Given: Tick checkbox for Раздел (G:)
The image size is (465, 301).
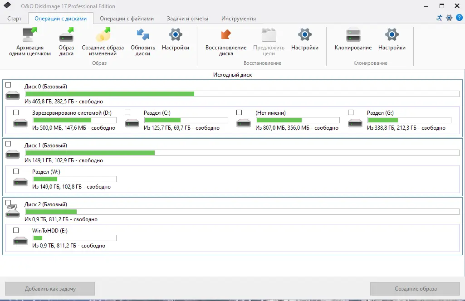Looking at the screenshot, I should point(351,112).
